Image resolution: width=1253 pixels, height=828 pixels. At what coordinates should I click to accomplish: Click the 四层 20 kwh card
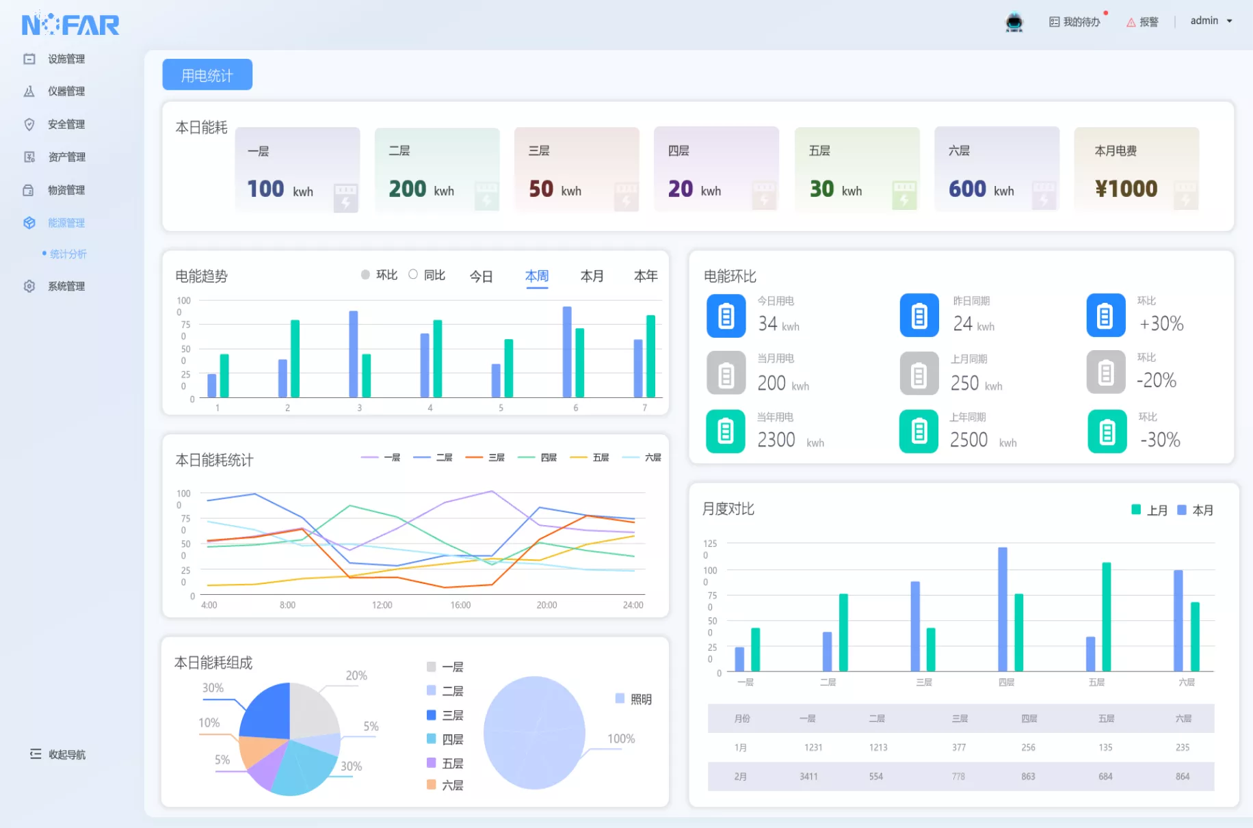point(716,169)
